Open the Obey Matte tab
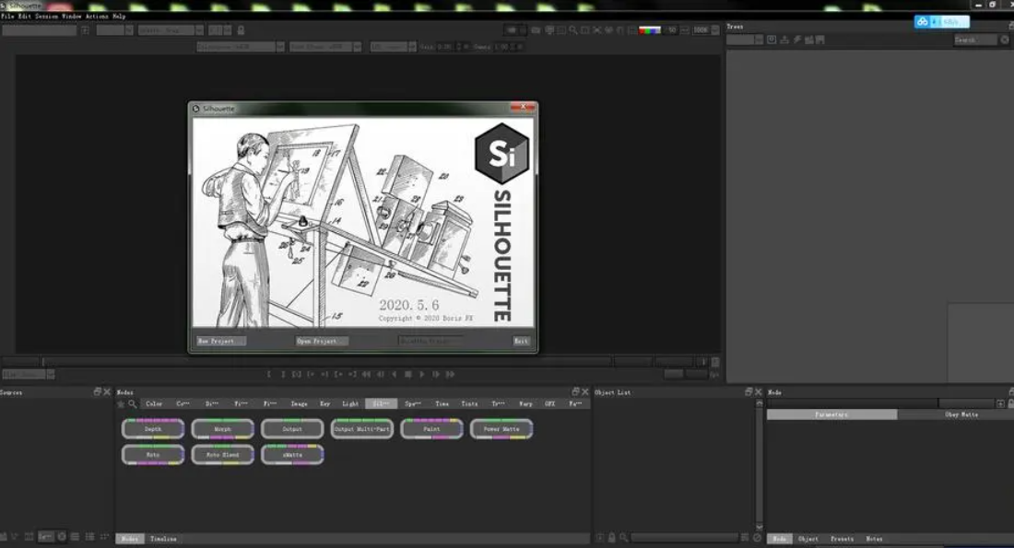1014x548 pixels. click(x=961, y=414)
